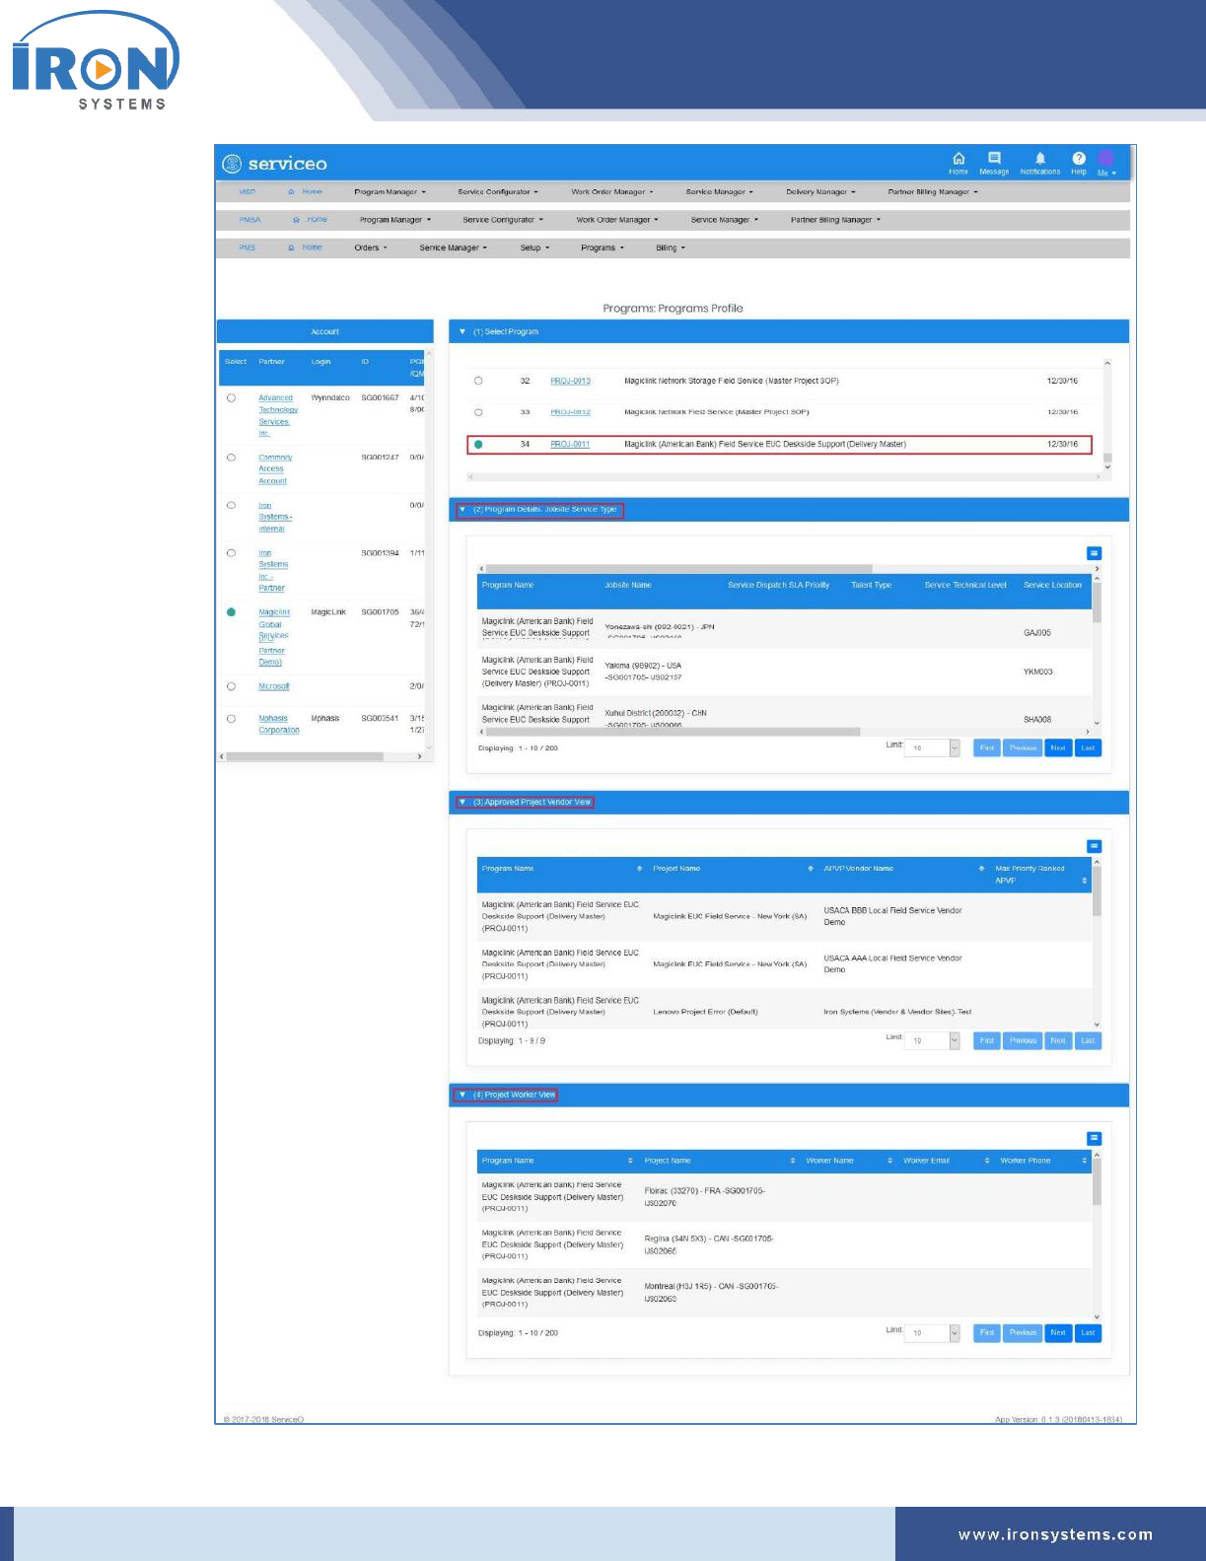Select program row 33 radio button
Screen dimensions: 1206x1561
(x=478, y=412)
